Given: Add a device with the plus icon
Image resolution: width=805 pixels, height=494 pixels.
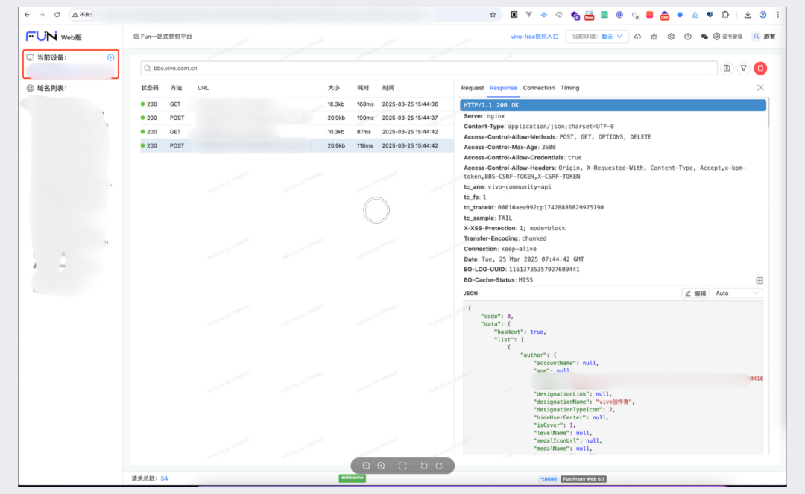Looking at the screenshot, I should tap(111, 57).
